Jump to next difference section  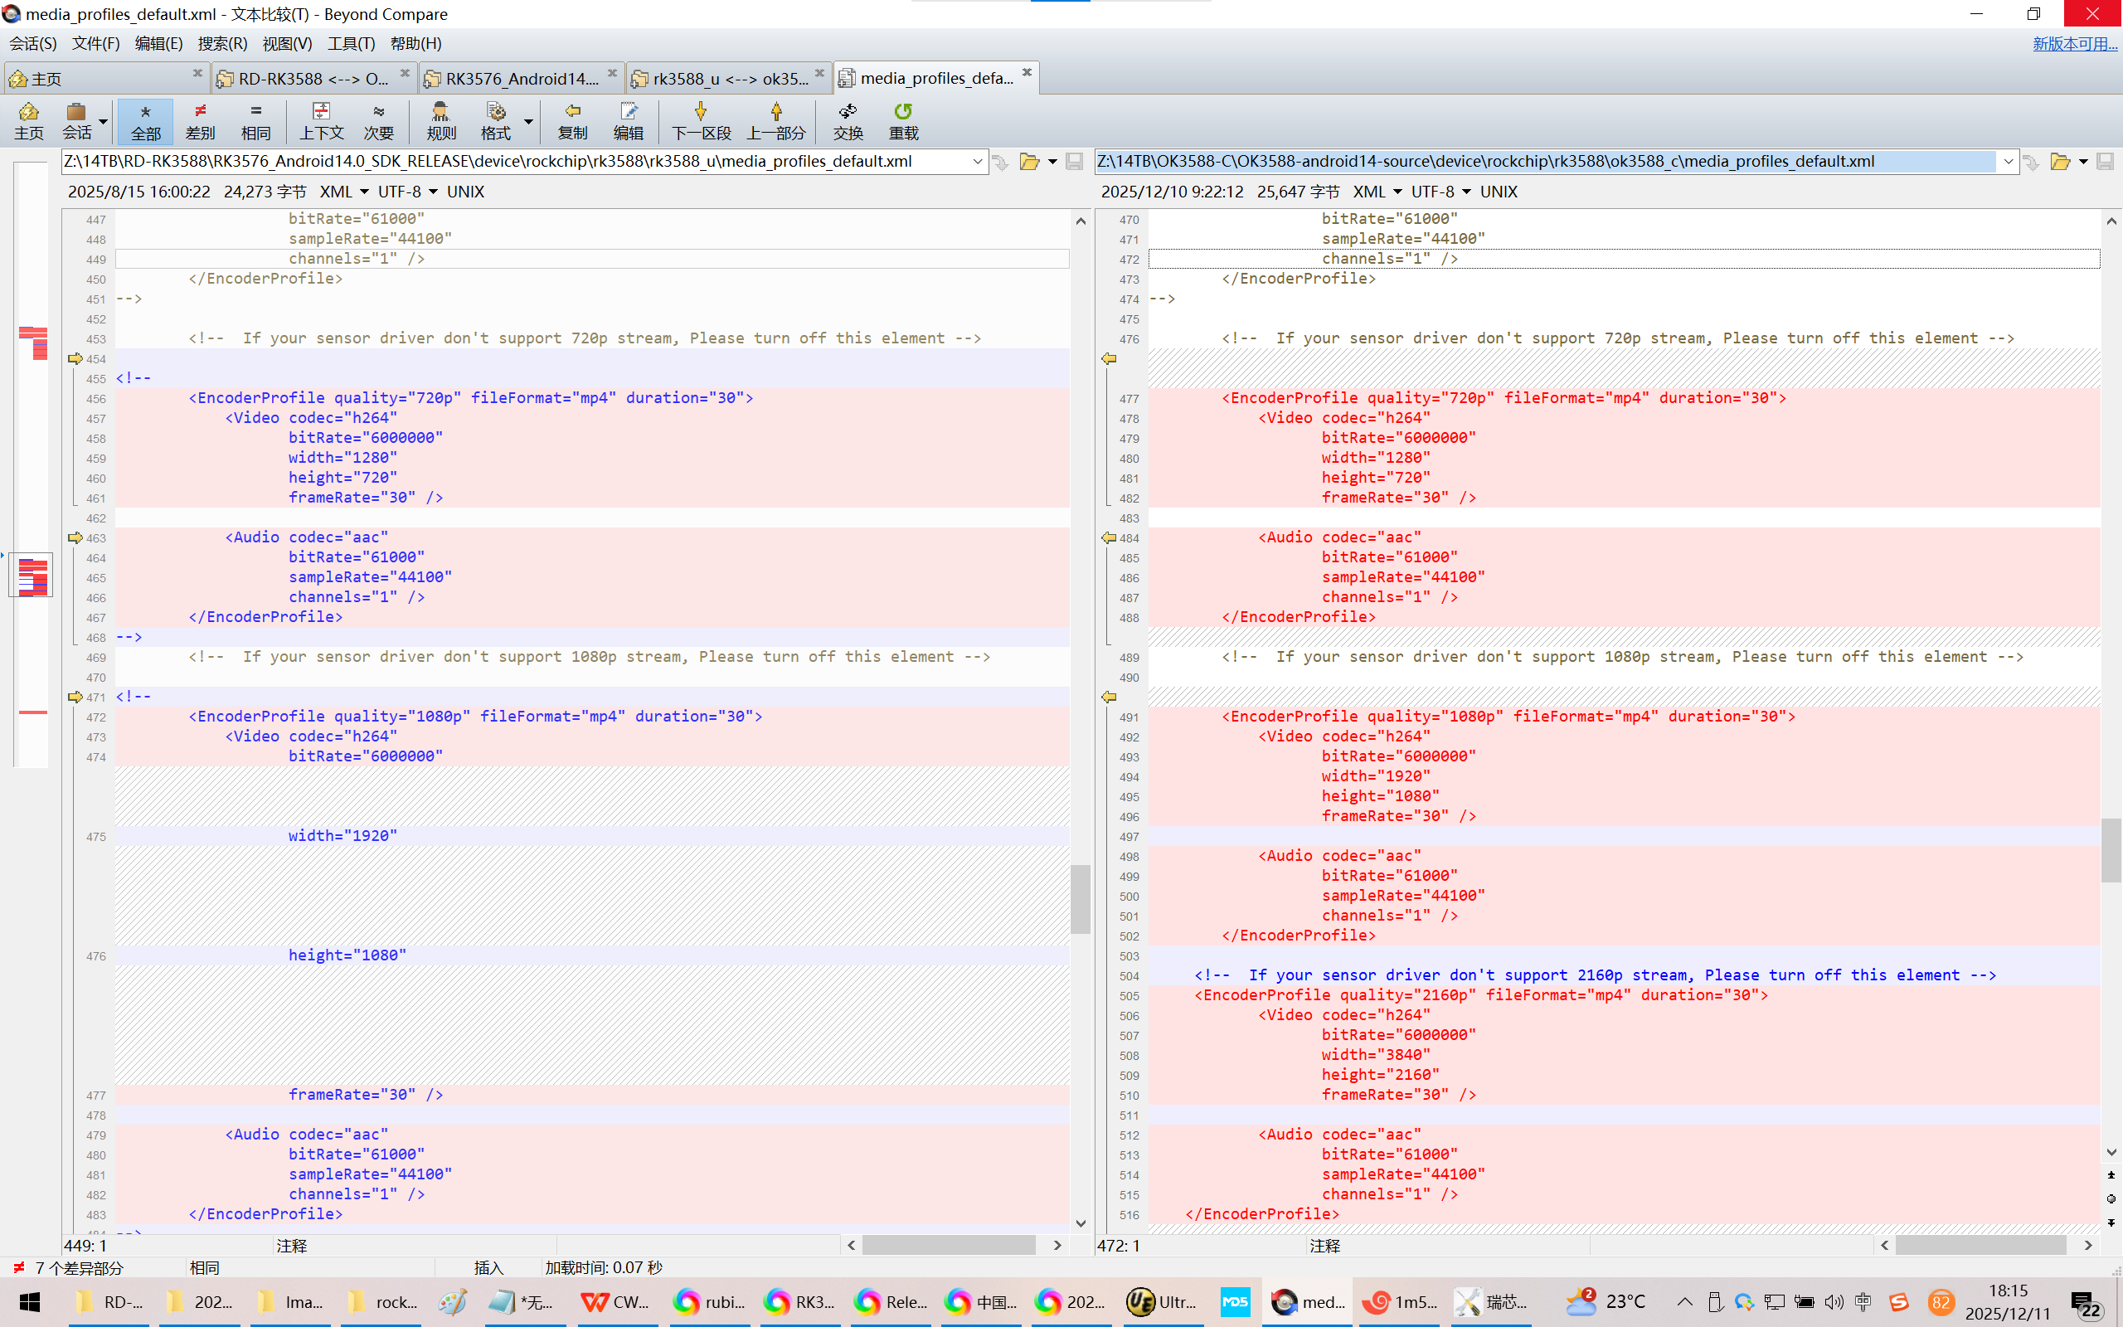(700, 120)
